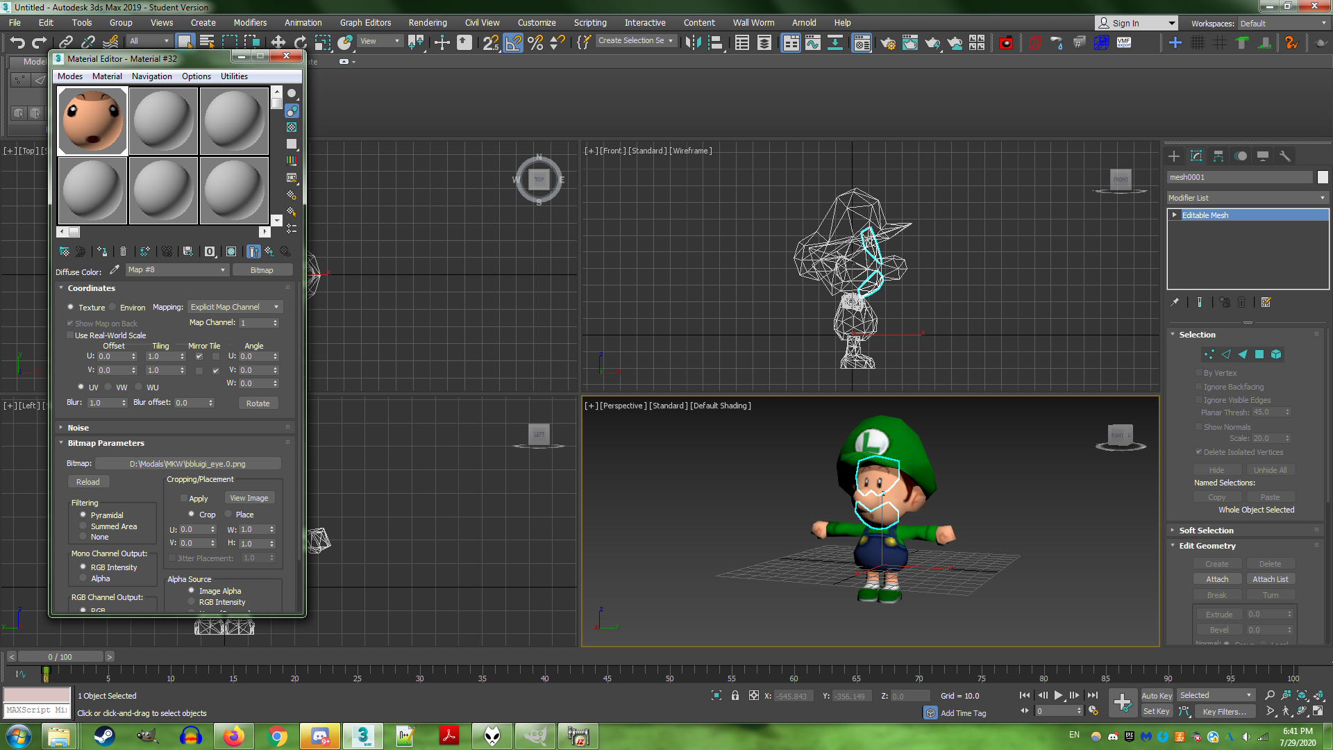Activate the Select Object tool
Image resolution: width=1333 pixels, height=750 pixels.
click(x=185, y=42)
